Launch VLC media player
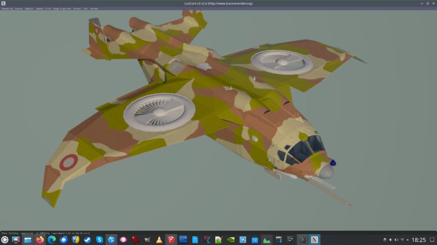 [159, 240]
